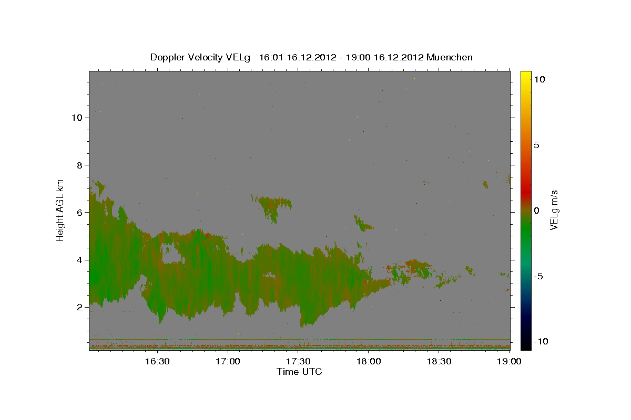The width and height of the screenshot is (631, 420).
Task: Click the height tick label 8
Action: (x=78, y=165)
